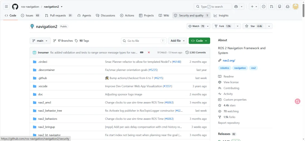Screen dimensions: 305x141
Task: Star the navigation2 repository
Action: (x=254, y=26)
